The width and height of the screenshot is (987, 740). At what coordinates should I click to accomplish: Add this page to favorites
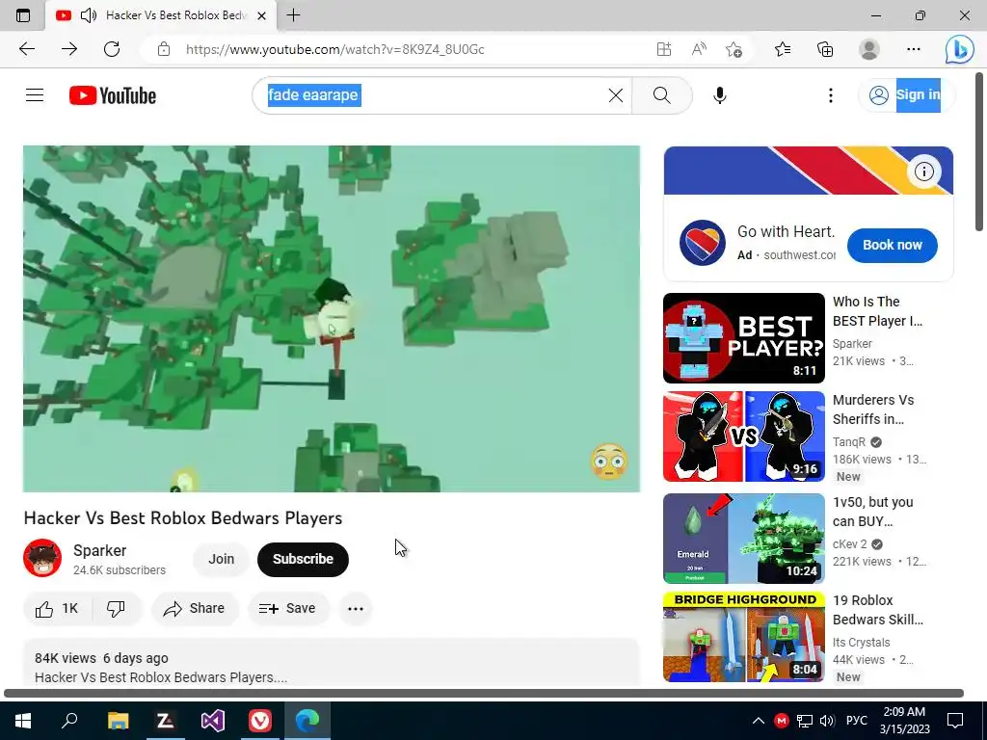(734, 49)
